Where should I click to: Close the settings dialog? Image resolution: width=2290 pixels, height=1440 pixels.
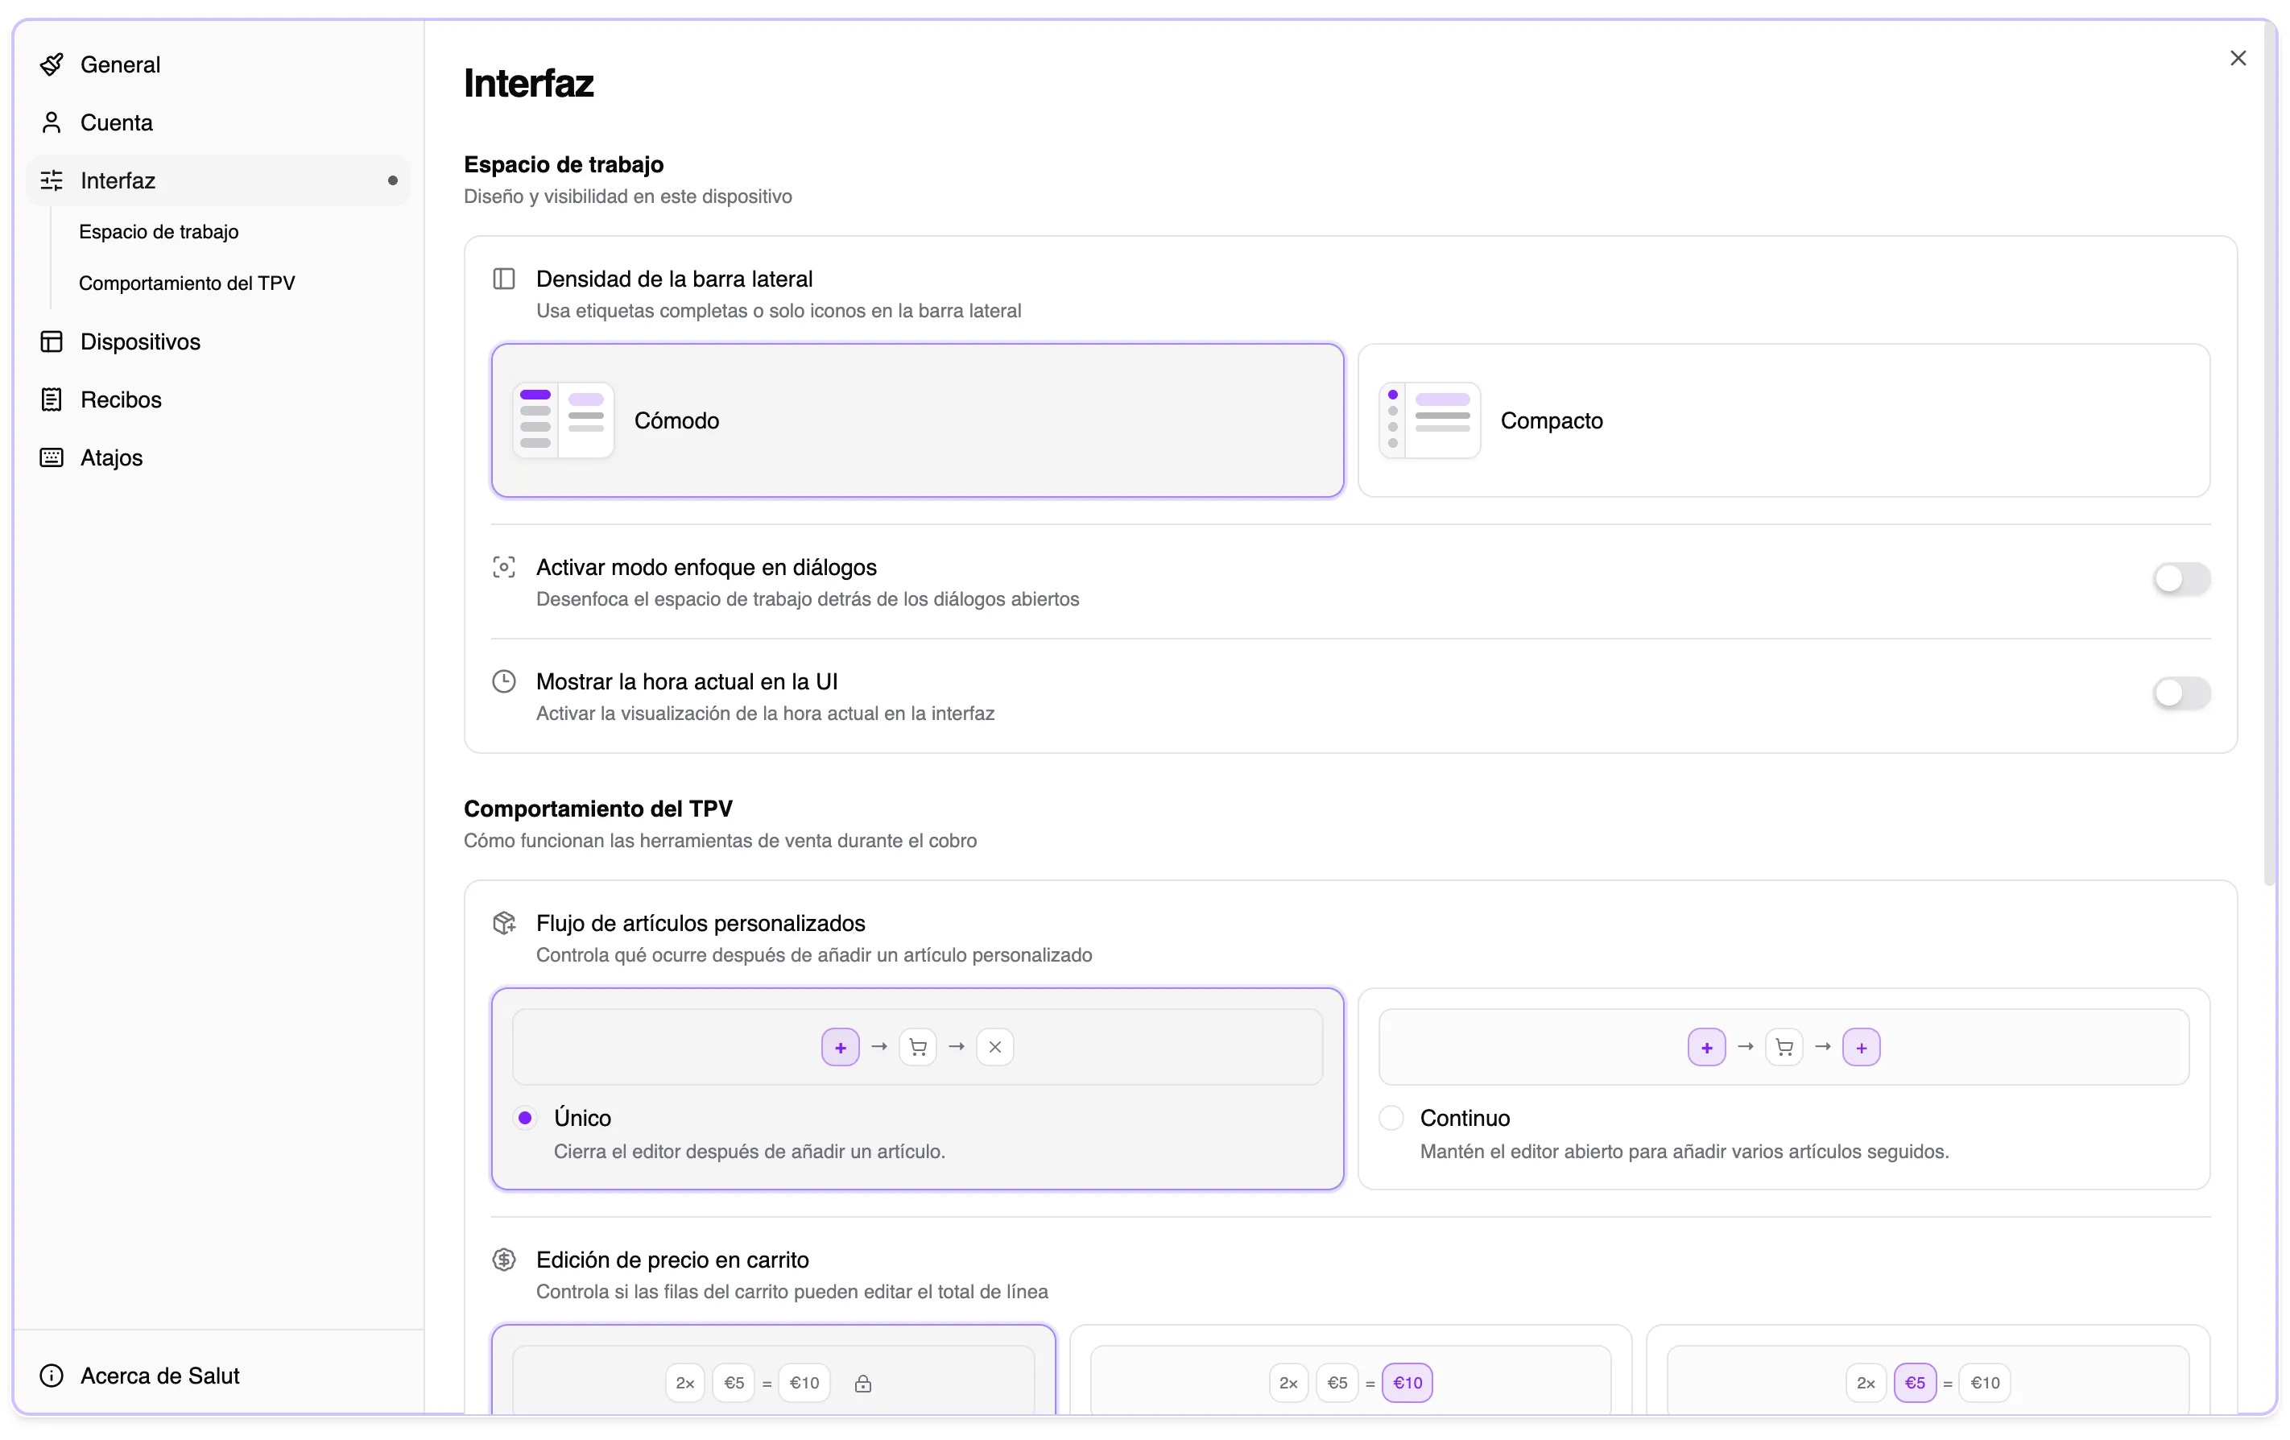click(x=2238, y=58)
